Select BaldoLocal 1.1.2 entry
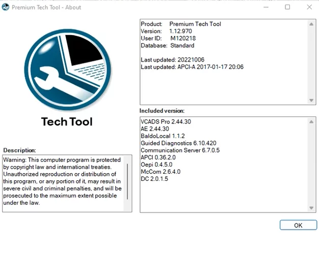The image size is (319, 280). click(163, 136)
